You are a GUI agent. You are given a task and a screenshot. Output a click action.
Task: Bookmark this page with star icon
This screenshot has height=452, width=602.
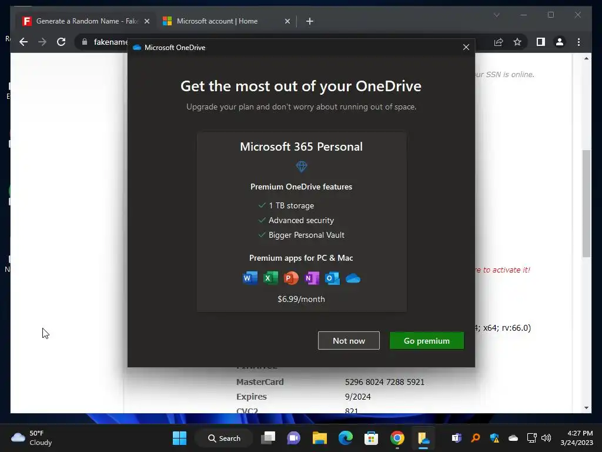click(x=517, y=42)
